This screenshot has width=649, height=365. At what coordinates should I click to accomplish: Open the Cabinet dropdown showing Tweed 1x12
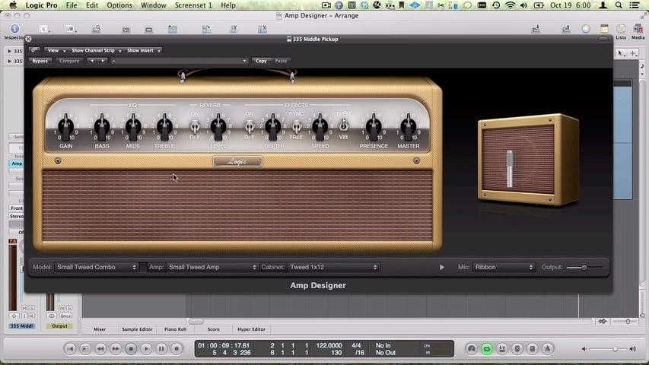tap(333, 267)
